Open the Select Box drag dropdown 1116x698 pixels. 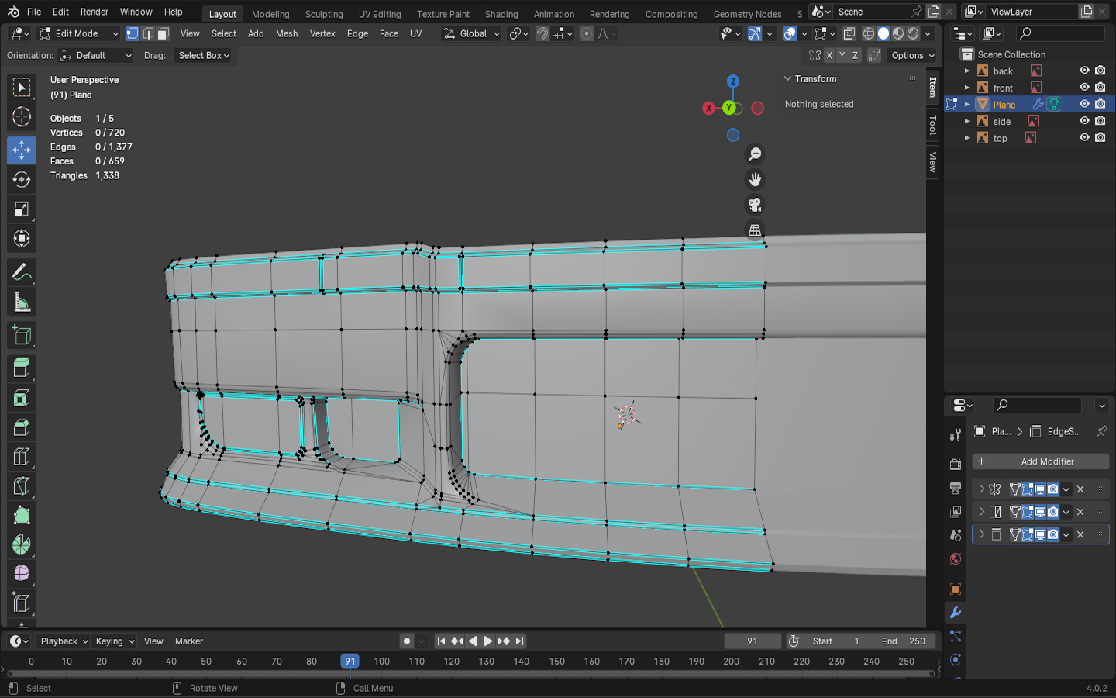(204, 56)
